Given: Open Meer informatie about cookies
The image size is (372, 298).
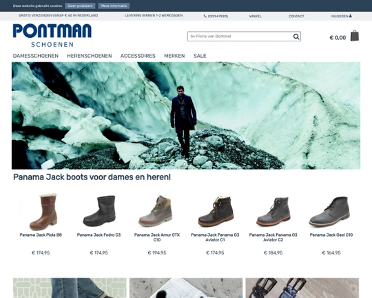Looking at the screenshot, I should point(114,6).
